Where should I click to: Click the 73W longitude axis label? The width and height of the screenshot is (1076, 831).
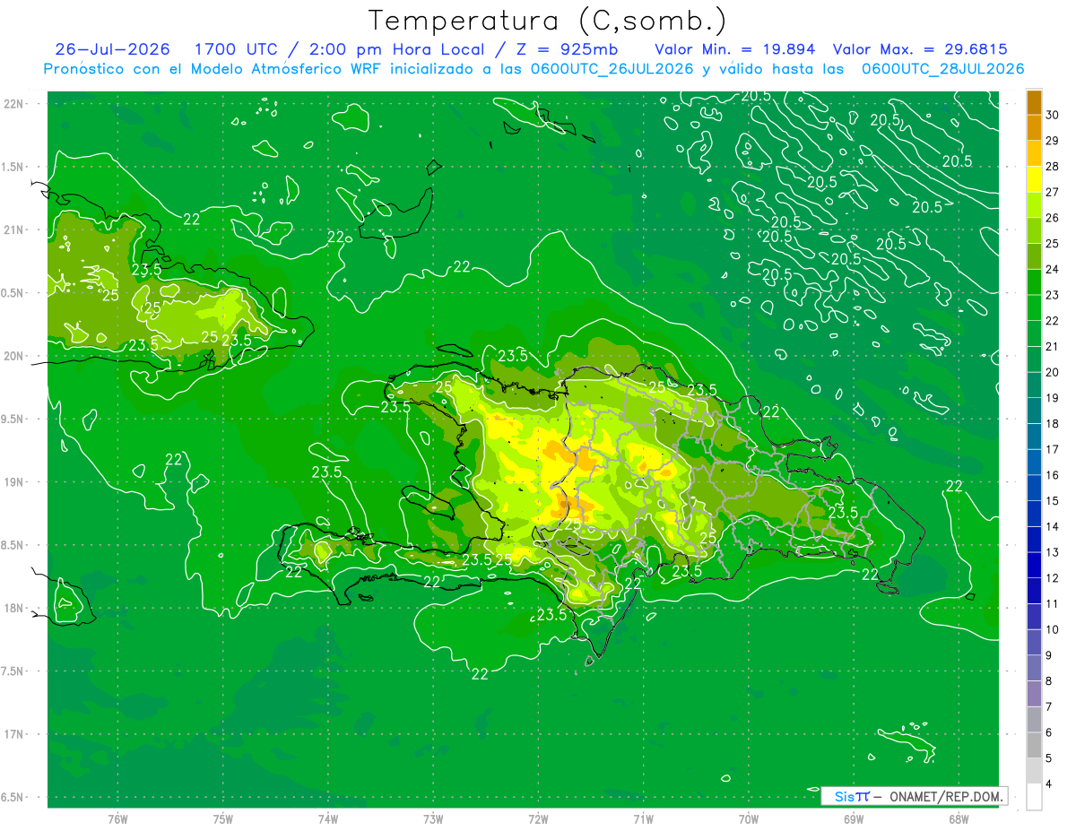(433, 818)
